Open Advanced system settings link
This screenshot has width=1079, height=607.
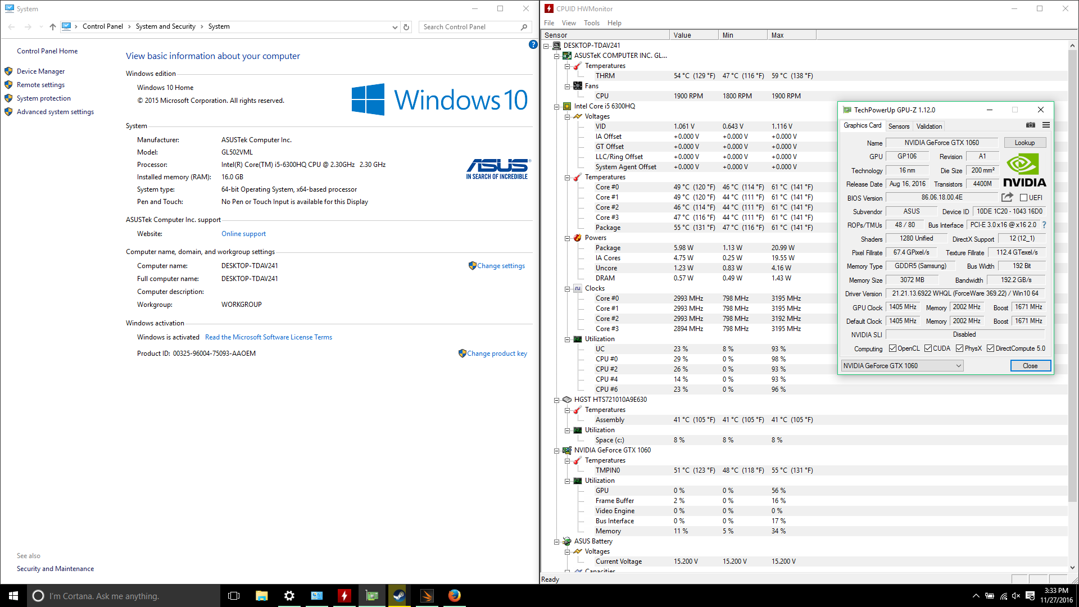55,112
